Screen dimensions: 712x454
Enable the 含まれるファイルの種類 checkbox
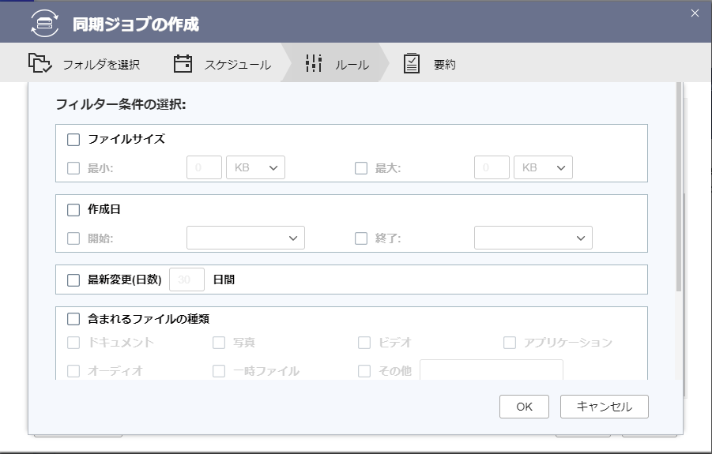coord(73,320)
